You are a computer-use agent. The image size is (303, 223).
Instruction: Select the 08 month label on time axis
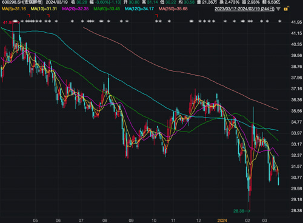pos(105,221)
